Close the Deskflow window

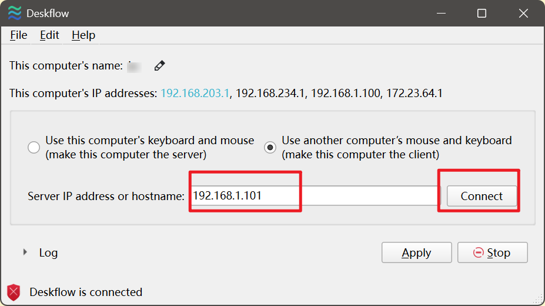[523, 13]
